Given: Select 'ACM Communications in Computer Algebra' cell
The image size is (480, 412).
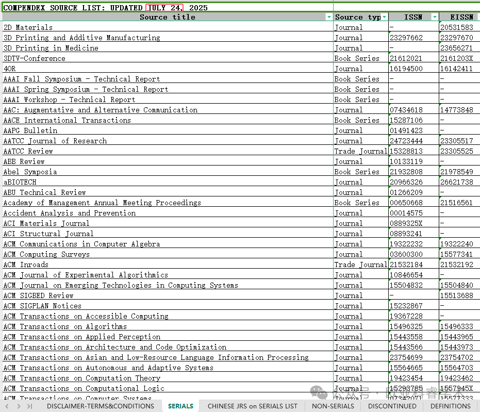Looking at the screenshot, I should [x=168, y=244].
